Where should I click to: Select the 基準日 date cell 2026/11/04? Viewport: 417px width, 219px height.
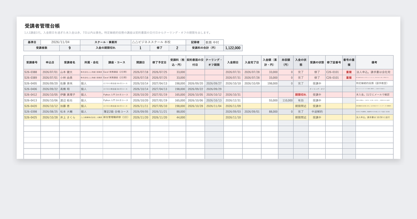coord(60,42)
